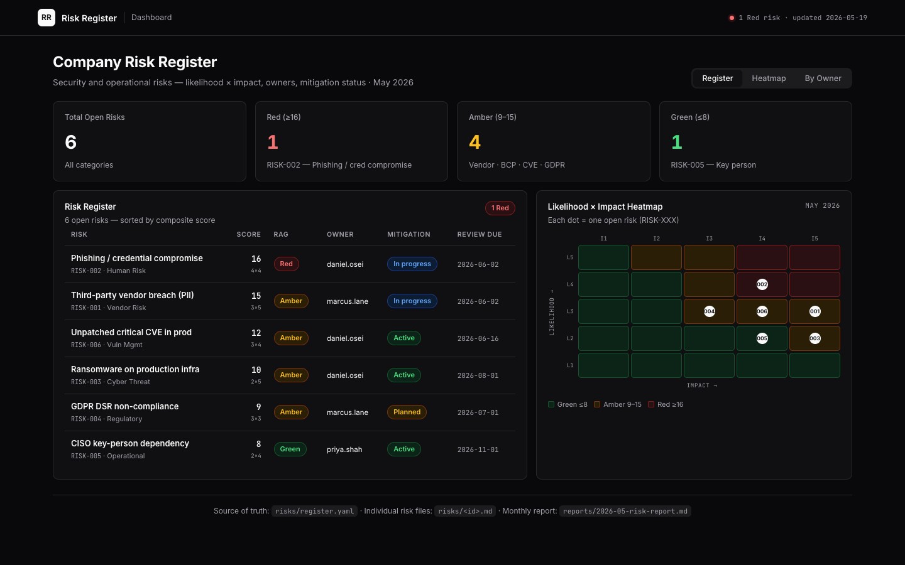Viewport: 905px width, 565px height.
Task: Open reports/2026-05-risk-report.md reference
Action: pos(625,511)
